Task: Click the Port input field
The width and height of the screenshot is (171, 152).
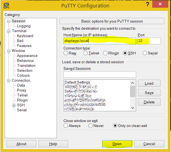Action: coord(149,41)
